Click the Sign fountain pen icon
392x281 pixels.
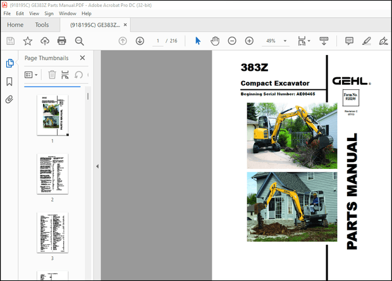click(x=383, y=41)
